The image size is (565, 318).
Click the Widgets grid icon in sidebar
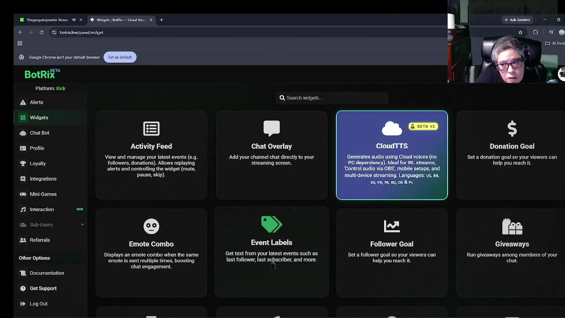[23, 117]
